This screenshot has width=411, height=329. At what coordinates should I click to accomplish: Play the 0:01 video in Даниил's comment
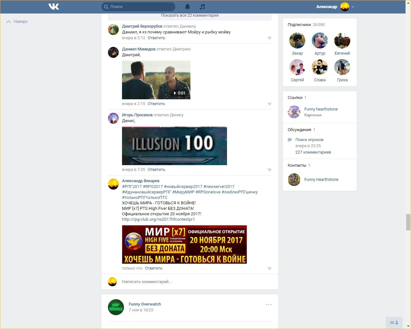pos(156,80)
